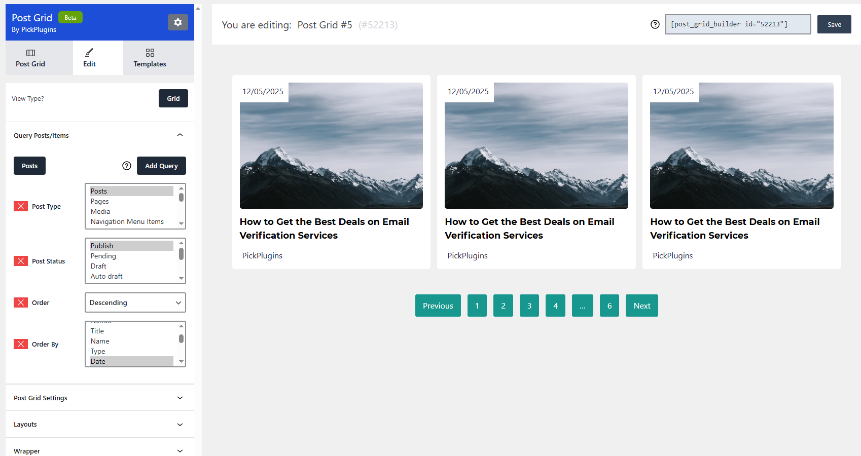Select Type in Order By list
This screenshot has width=861, height=456.
tap(131, 351)
